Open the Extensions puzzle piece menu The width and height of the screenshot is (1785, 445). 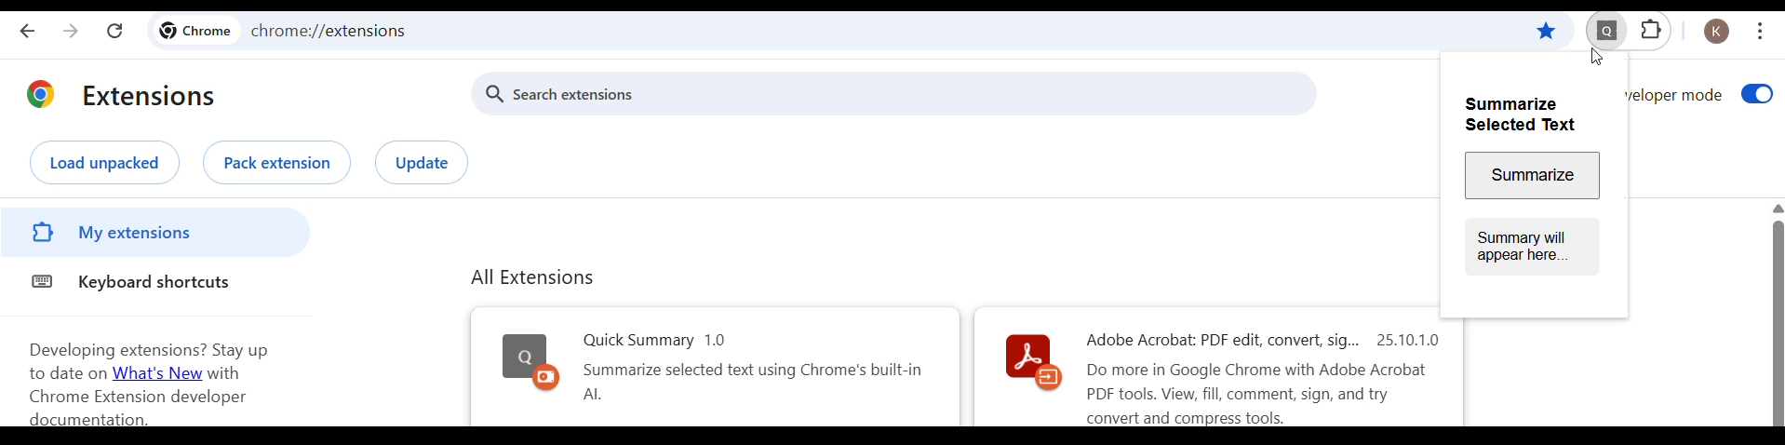[x=1651, y=31]
